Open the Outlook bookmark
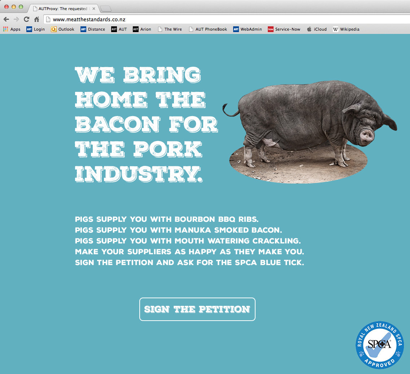410x374 pixels. click(x=63, y=29)
